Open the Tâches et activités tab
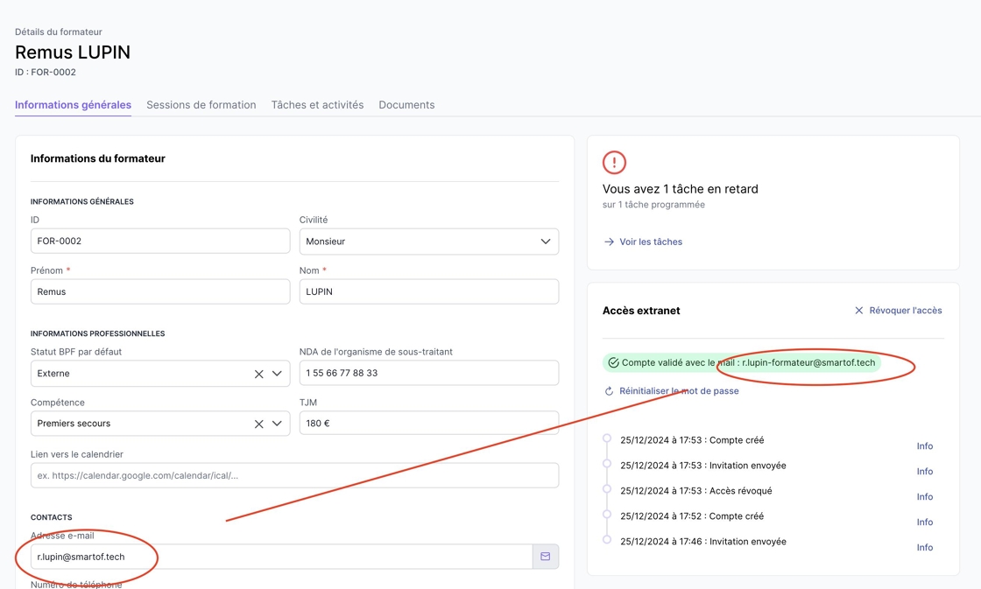 [x=317, y=105]
